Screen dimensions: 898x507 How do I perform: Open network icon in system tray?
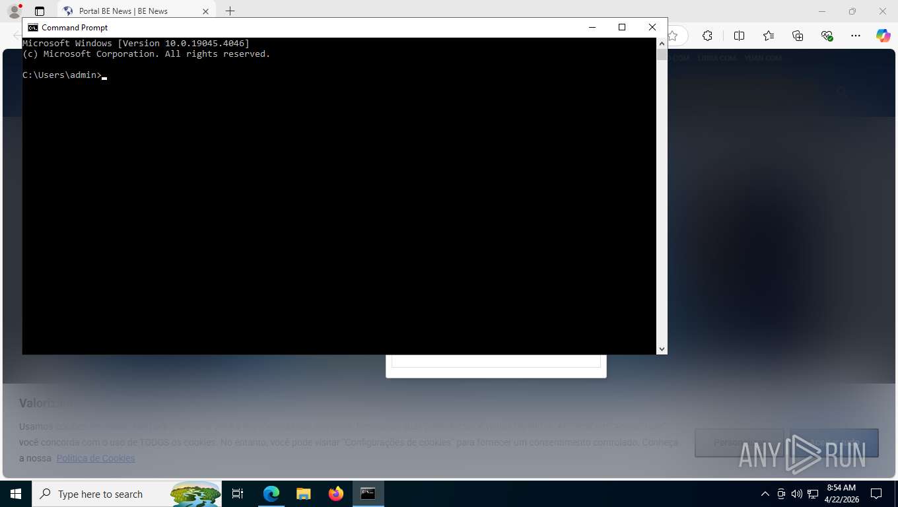(x=813, y=494)
